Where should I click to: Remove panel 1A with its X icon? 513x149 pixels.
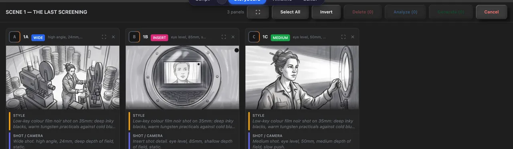point(113,37)
